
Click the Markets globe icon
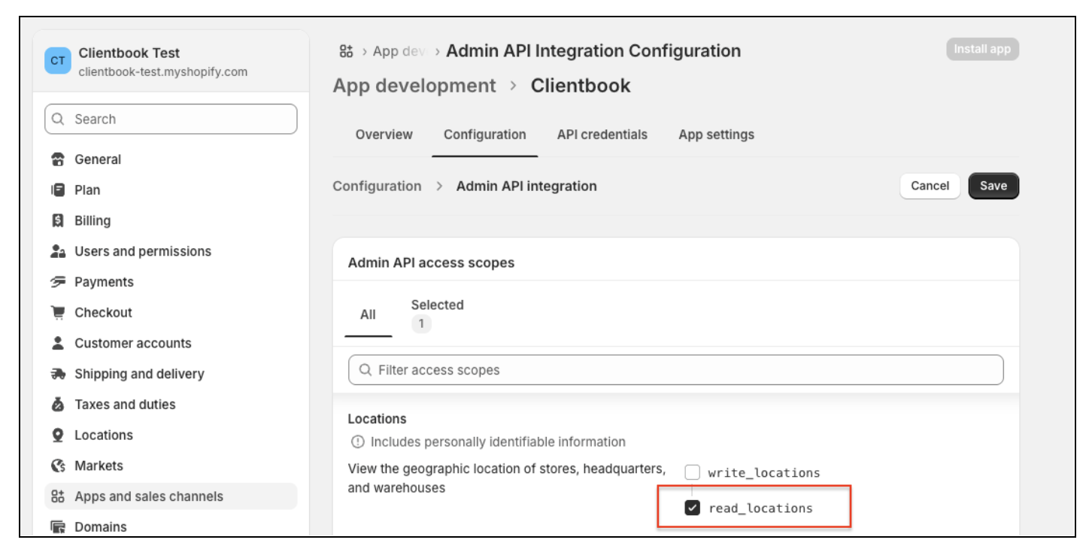coord(58,466)
